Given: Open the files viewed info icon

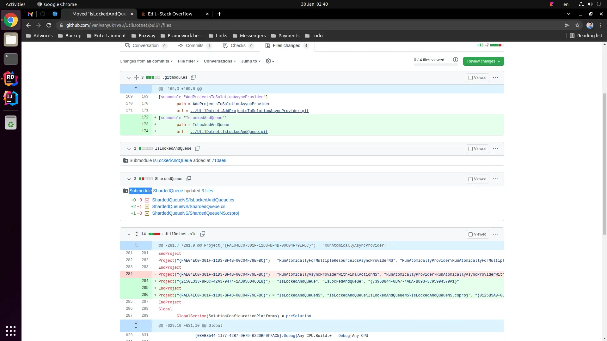Looking at the screenshot, I should point(455,60).
